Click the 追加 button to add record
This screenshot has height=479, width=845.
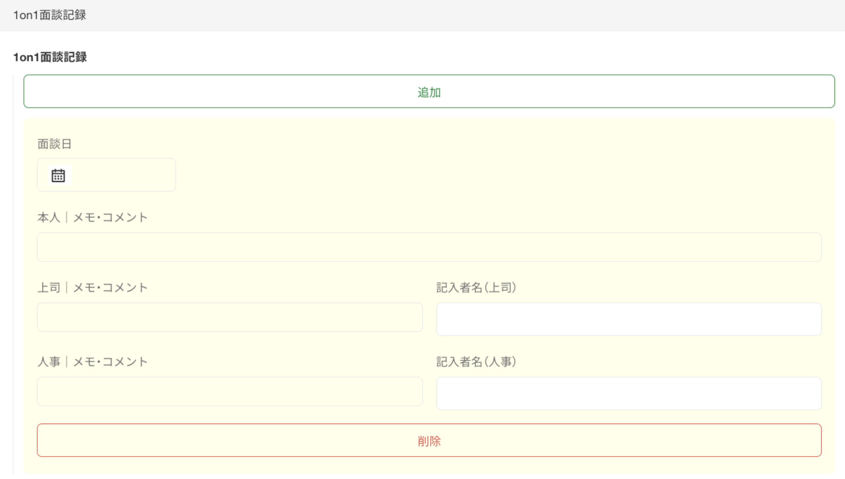pyautogui.click(x=429, y=91)
